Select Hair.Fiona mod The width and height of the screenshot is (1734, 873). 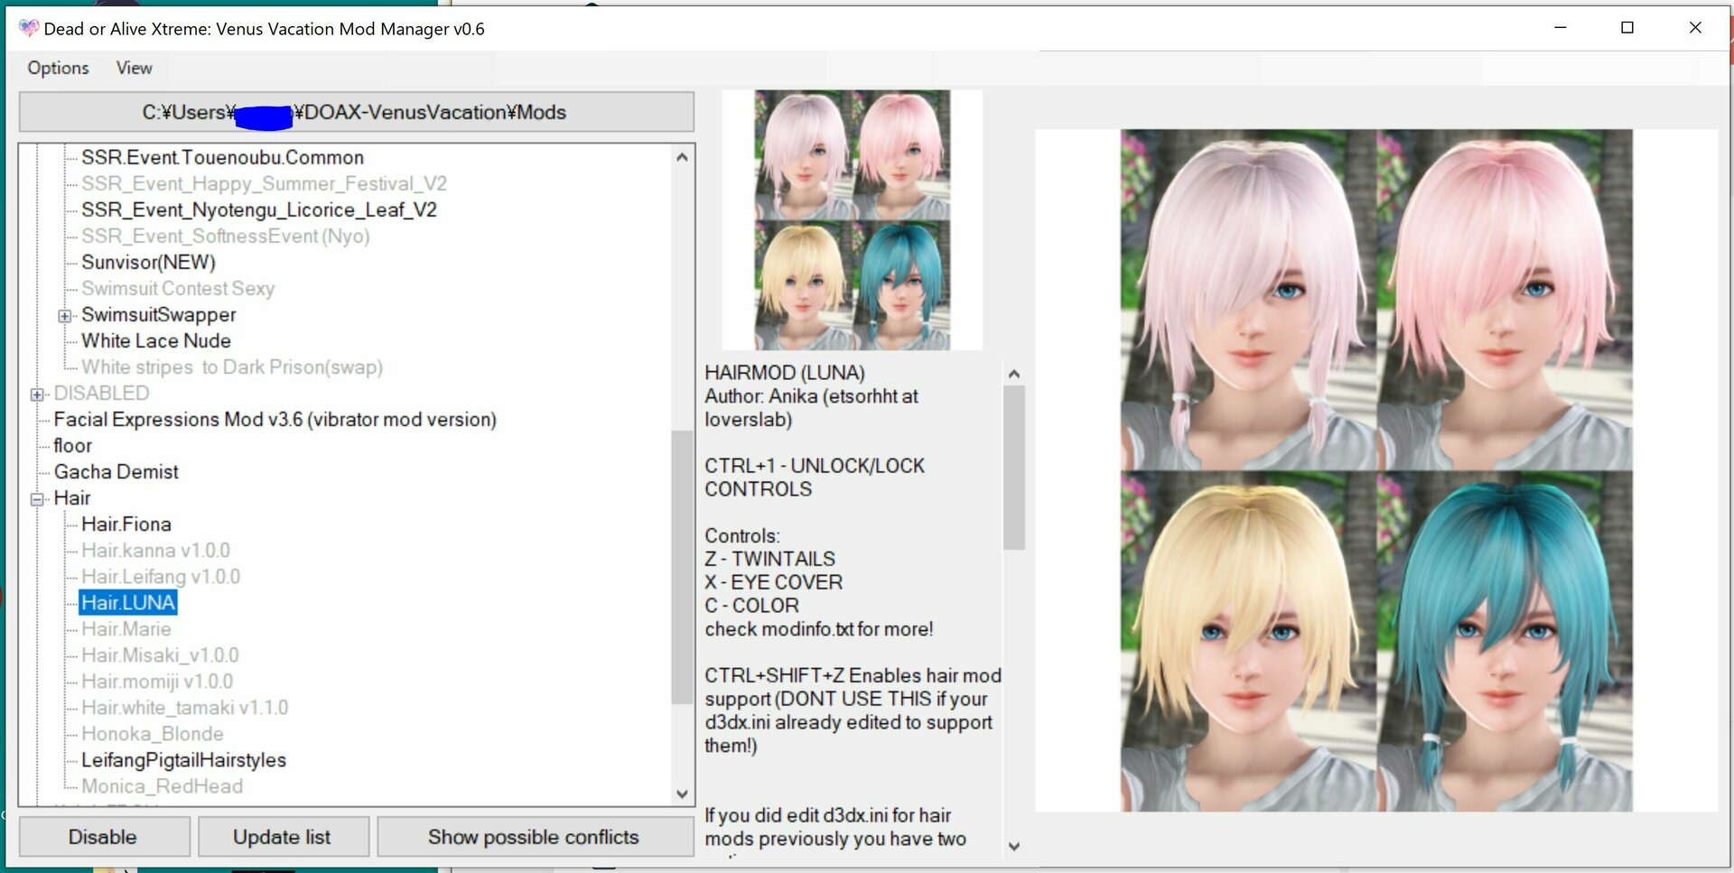[x=126, y=524]
